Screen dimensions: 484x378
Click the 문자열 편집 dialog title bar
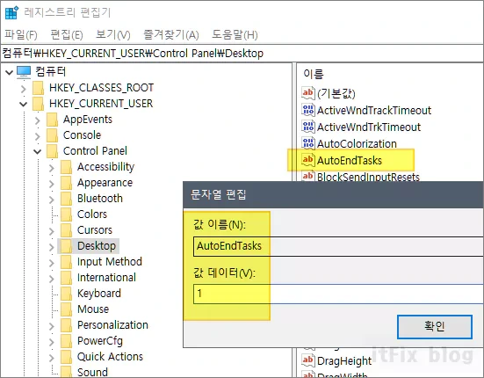pyautogui.click(x=333, y=194)
